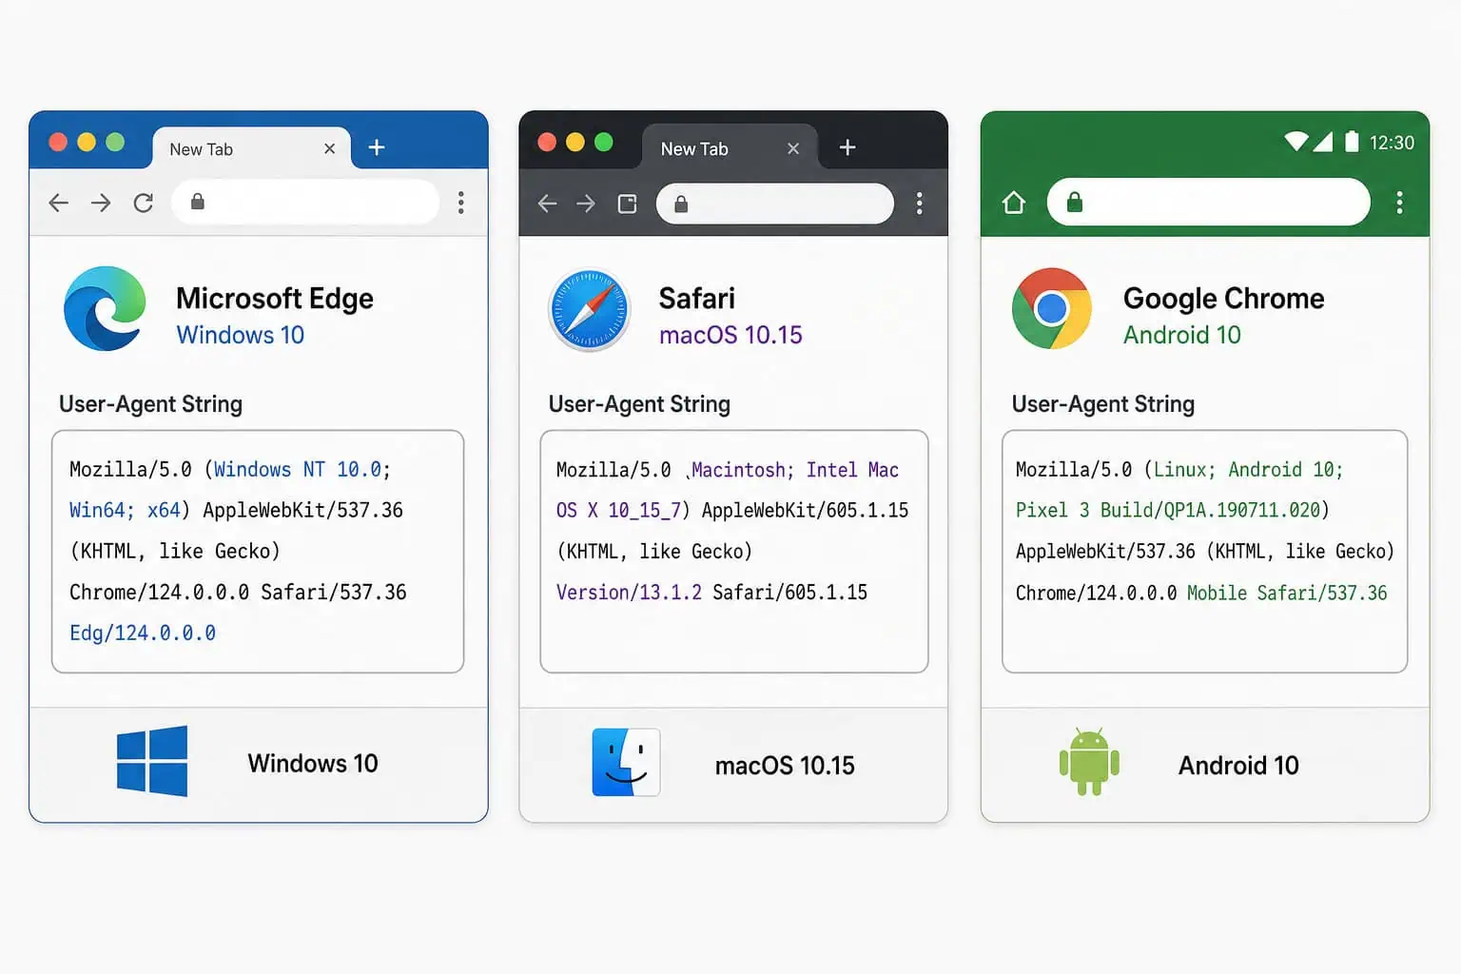Click the green Android 10 subtitle under Chrome

tap(1182, 335)
